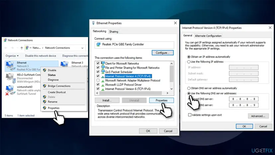Click the QoS Packet Scheduler icon
This screenshot has width=275, height=155.
[x=103, y=72]
